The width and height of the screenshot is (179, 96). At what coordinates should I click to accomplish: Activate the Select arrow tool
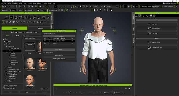pos(55,6)
